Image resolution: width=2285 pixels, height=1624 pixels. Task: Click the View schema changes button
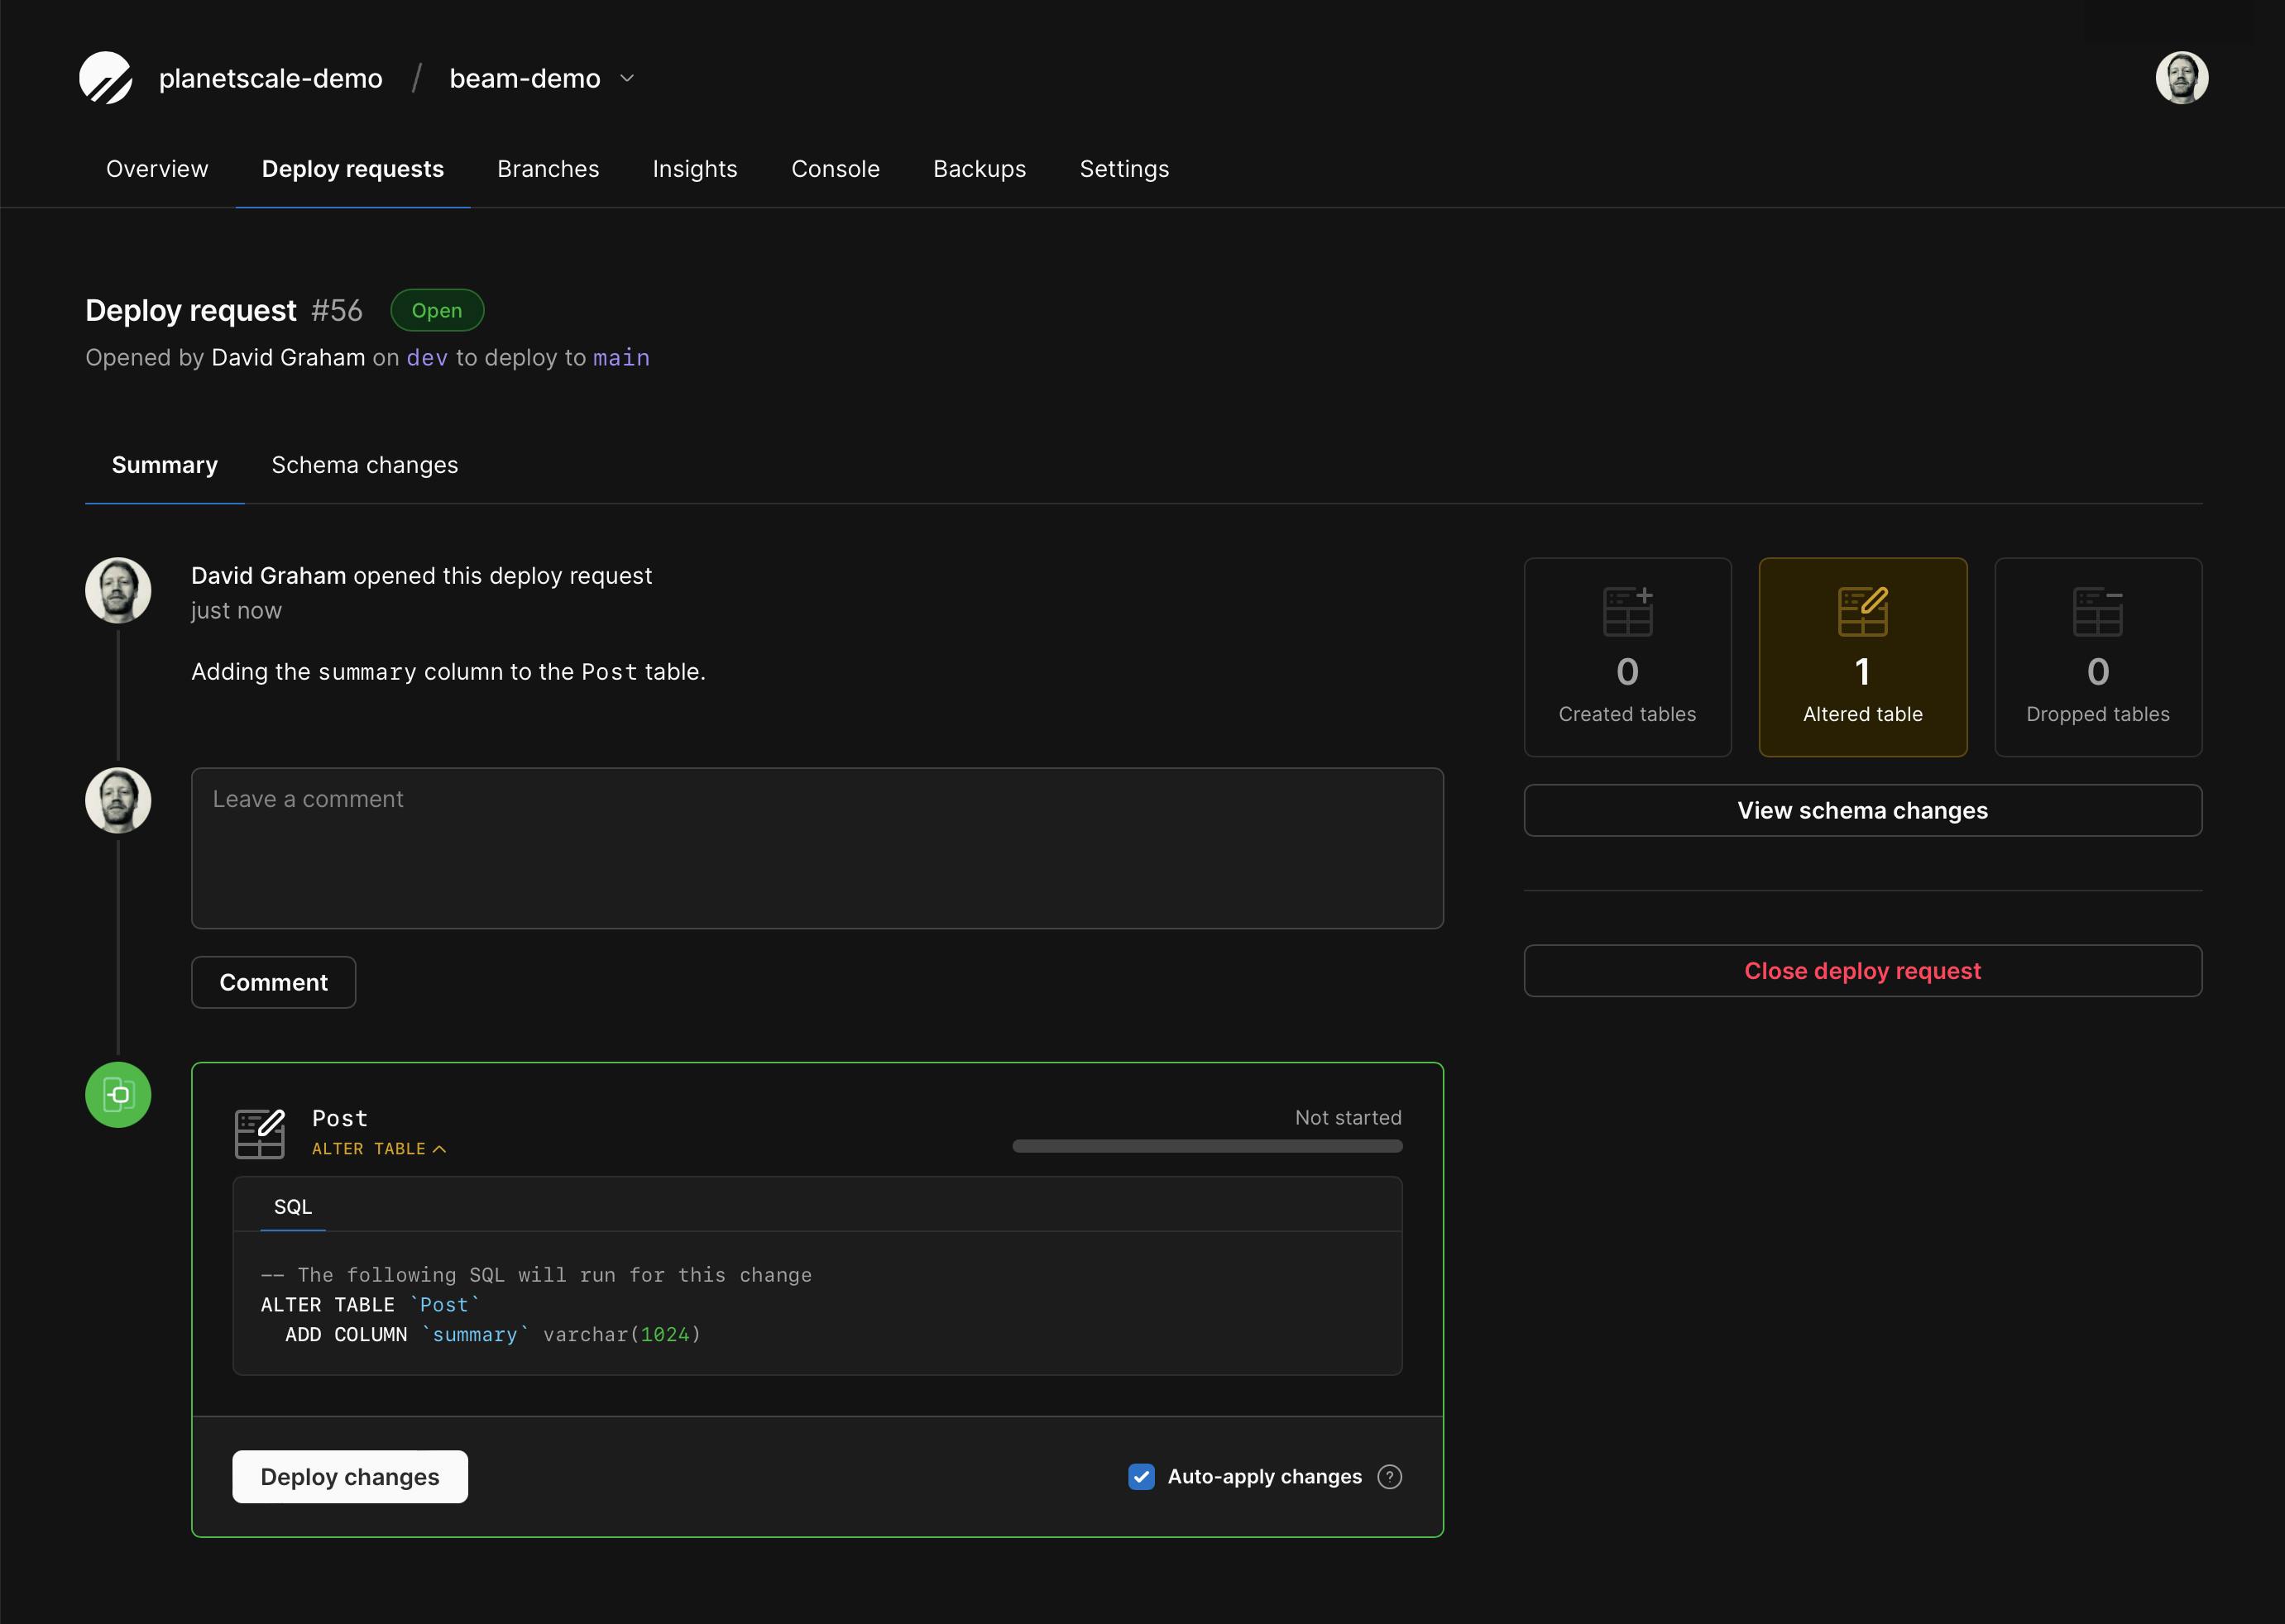coord(1861,810)
